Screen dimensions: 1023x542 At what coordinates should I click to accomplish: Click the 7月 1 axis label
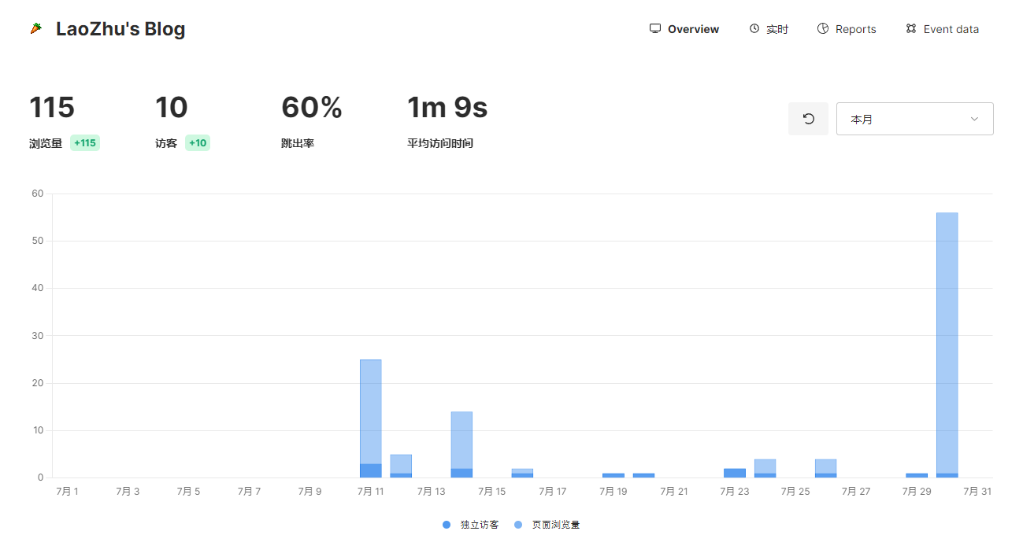(67, 492)
